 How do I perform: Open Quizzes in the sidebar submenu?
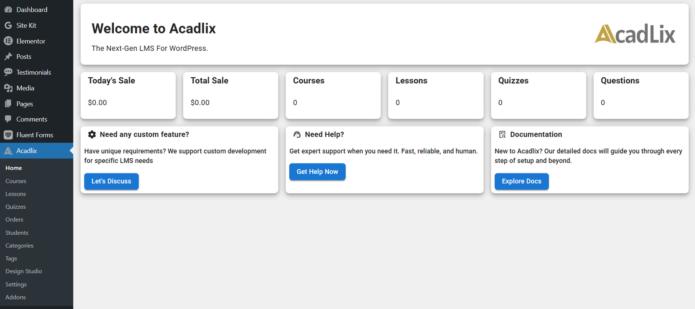point(16,207)
